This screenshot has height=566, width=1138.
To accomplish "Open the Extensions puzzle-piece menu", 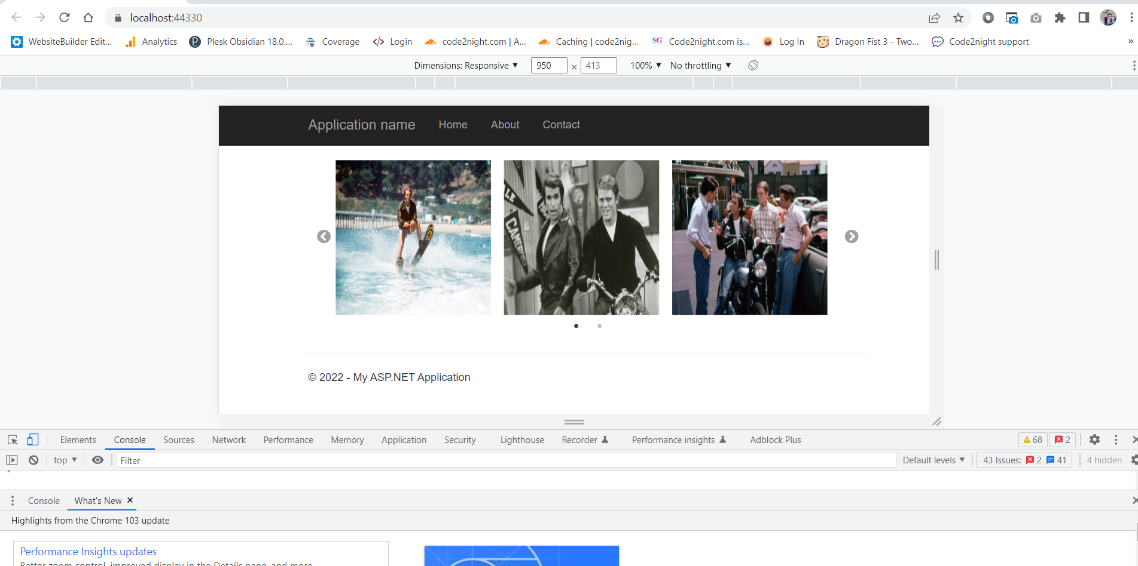I will (1060, 18).
